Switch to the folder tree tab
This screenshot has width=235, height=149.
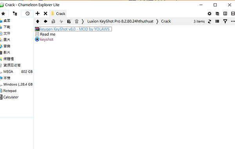point(15,14)
